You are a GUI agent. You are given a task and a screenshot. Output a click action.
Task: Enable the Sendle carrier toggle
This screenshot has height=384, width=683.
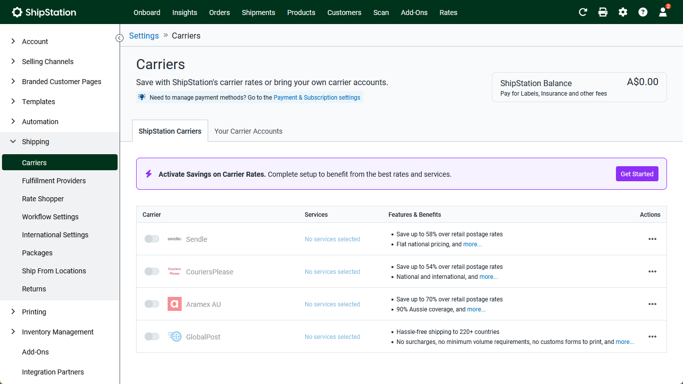(x=152, y=239)
